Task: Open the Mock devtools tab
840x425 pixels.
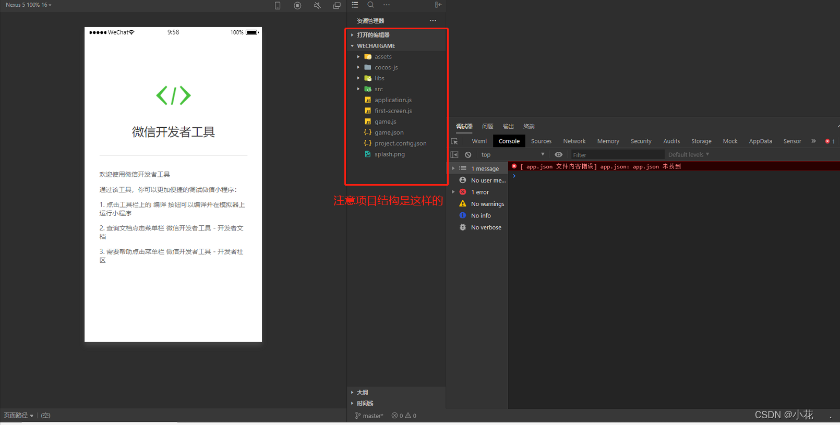Action: (730, 141)
